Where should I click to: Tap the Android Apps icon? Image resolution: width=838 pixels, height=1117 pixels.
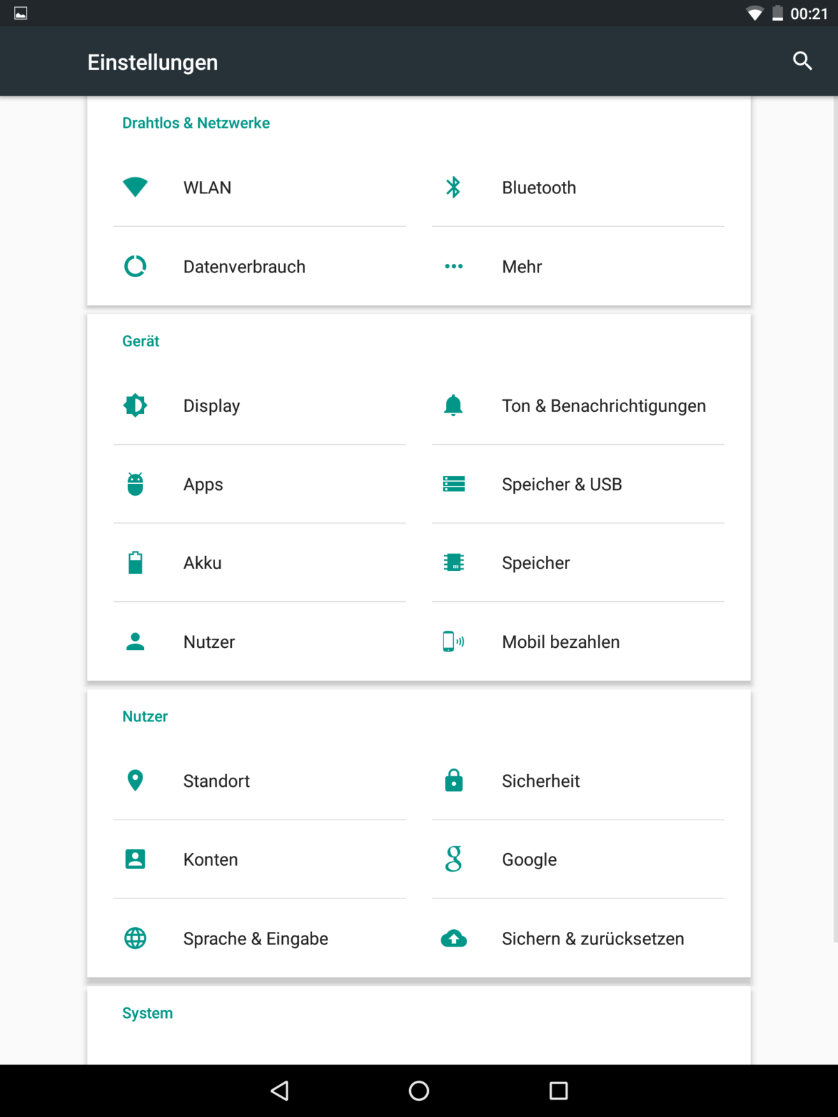tap(135, 484)
